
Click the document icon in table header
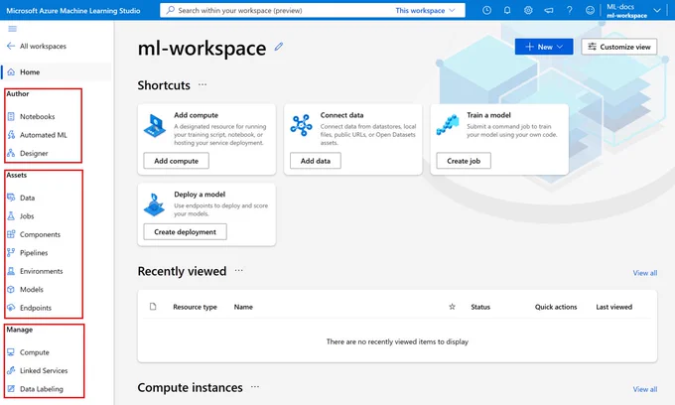(x=153, y=307)
